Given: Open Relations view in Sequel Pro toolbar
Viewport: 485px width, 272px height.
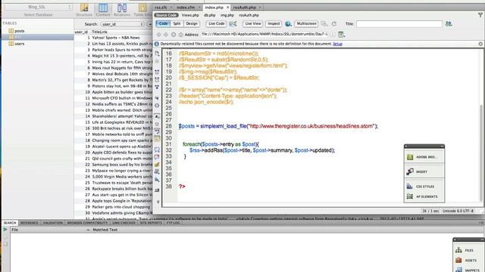Looking at the screenshot, I should (122, 10).
